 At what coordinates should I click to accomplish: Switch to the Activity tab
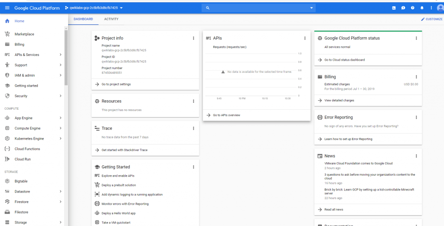[111, 19]
